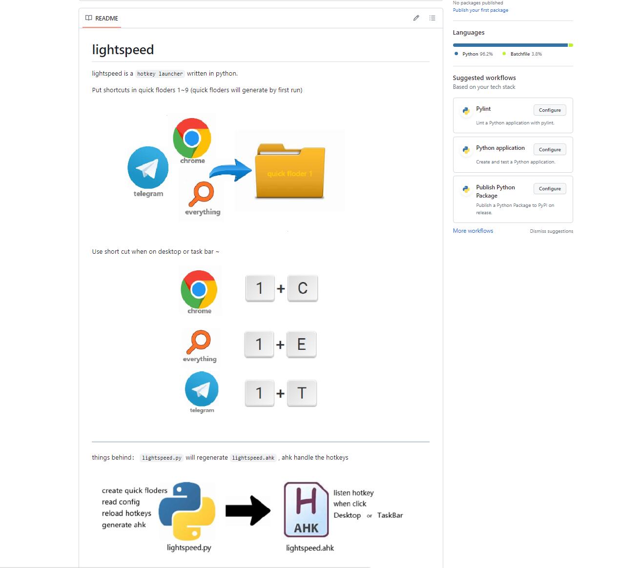641x568 pixels.
Task: Click 'Create and test a Python application.' description
Action: pos(516,162)
